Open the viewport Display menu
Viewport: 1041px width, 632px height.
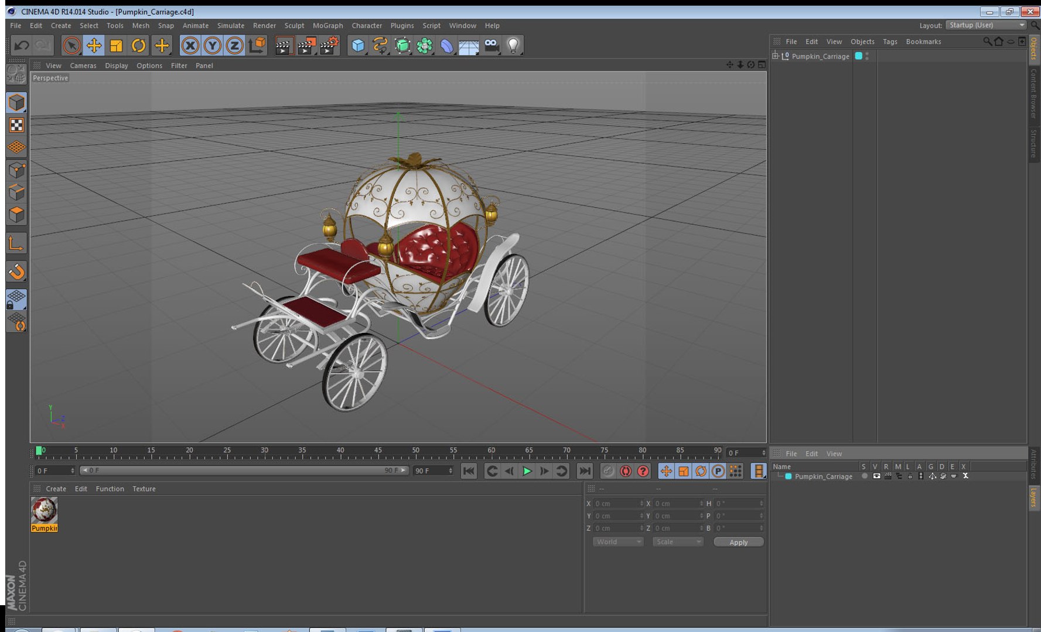pyautogui.click(x=117, y=66)
